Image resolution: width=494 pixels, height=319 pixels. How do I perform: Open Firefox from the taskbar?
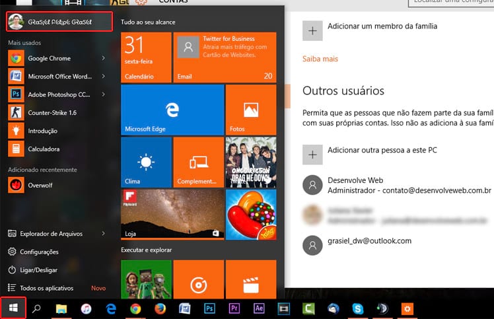pyautogui.click(x=160, y=308)
